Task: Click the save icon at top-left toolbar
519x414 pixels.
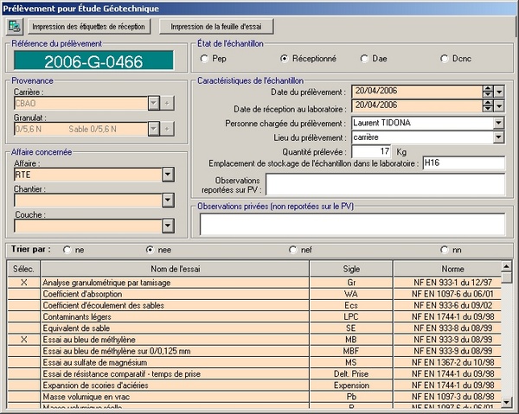Action: [14, 26]
